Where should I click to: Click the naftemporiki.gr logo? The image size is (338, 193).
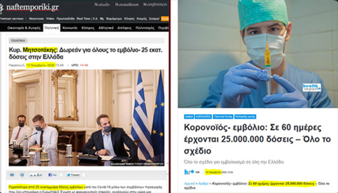point(30,8)
